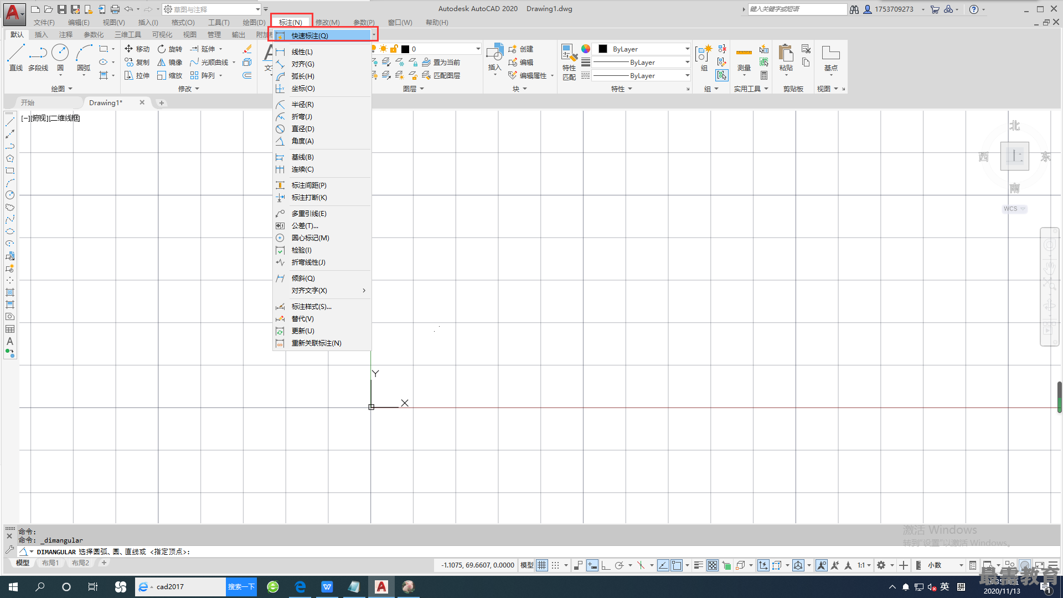1063x598 pixels.
Task: Select the Mirror tool in the Modify panel
Action: coord(170,62)
